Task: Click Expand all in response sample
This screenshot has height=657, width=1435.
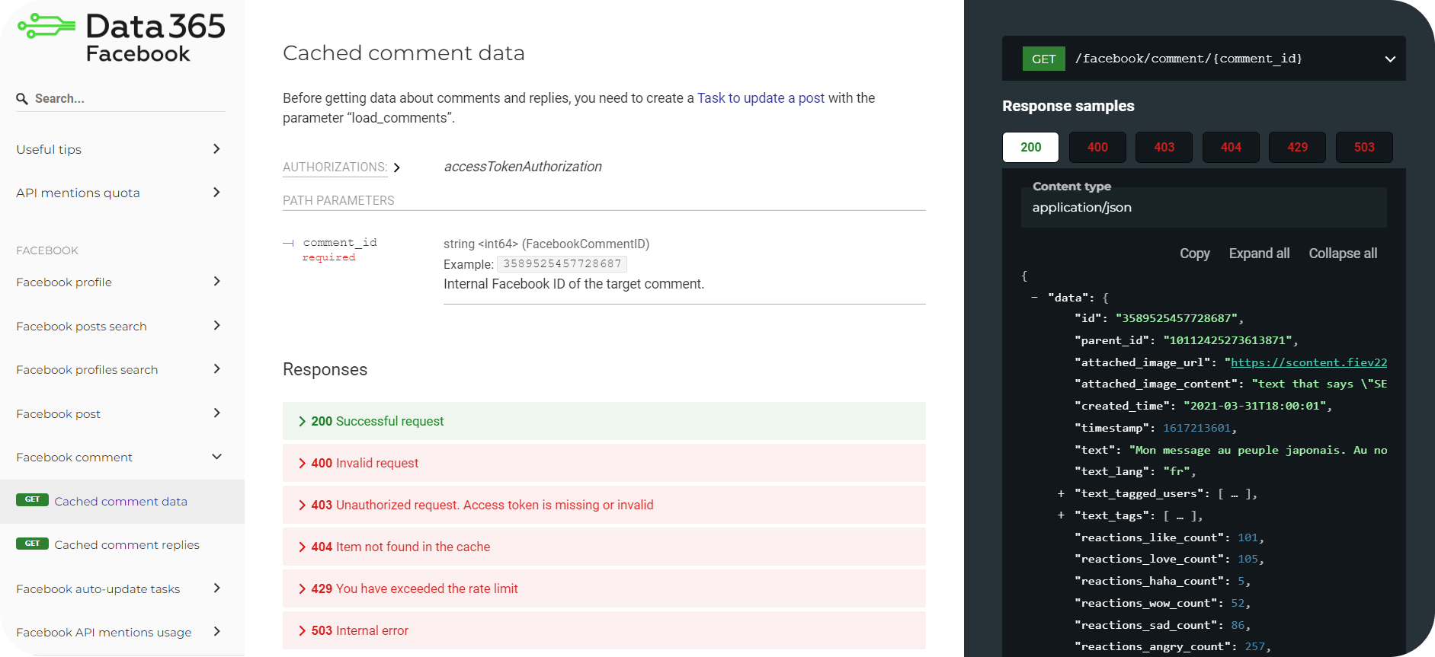Action: [x=1259, y=254]
